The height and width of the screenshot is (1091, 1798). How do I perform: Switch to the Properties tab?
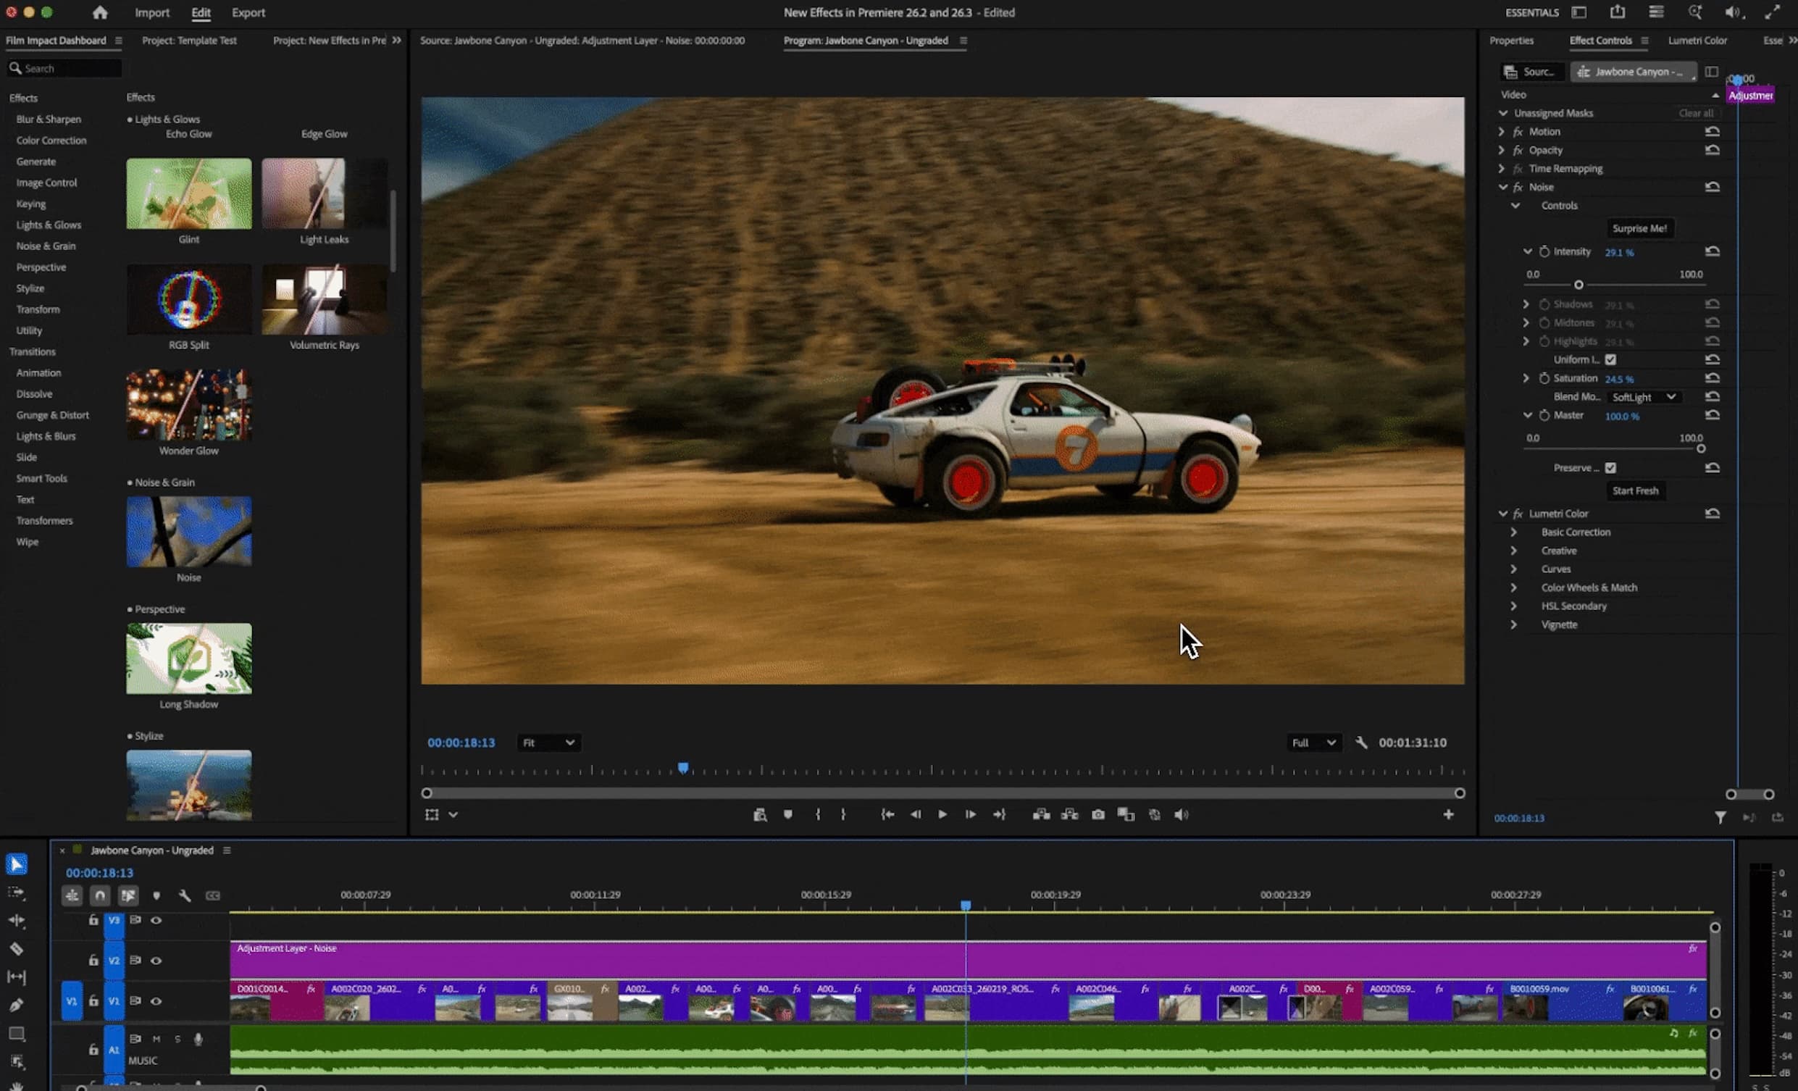[1511, 40]
